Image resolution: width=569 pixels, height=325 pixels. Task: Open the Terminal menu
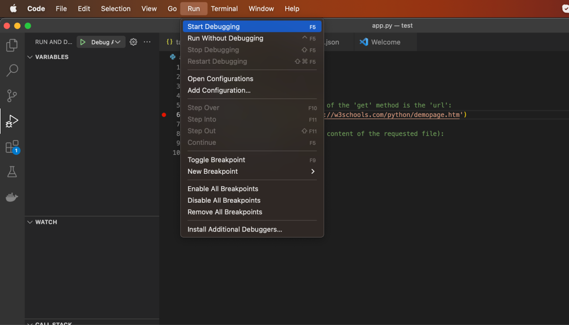click(224, 9)
